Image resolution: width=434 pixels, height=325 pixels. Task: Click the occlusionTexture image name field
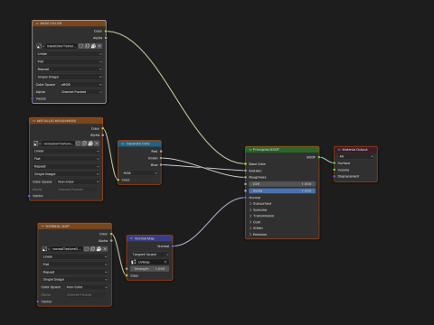[59, 144]
